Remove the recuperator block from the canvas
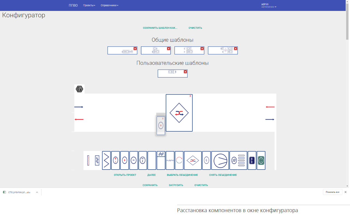The width and height of the screenshot is (350, 222). [190, 96]
